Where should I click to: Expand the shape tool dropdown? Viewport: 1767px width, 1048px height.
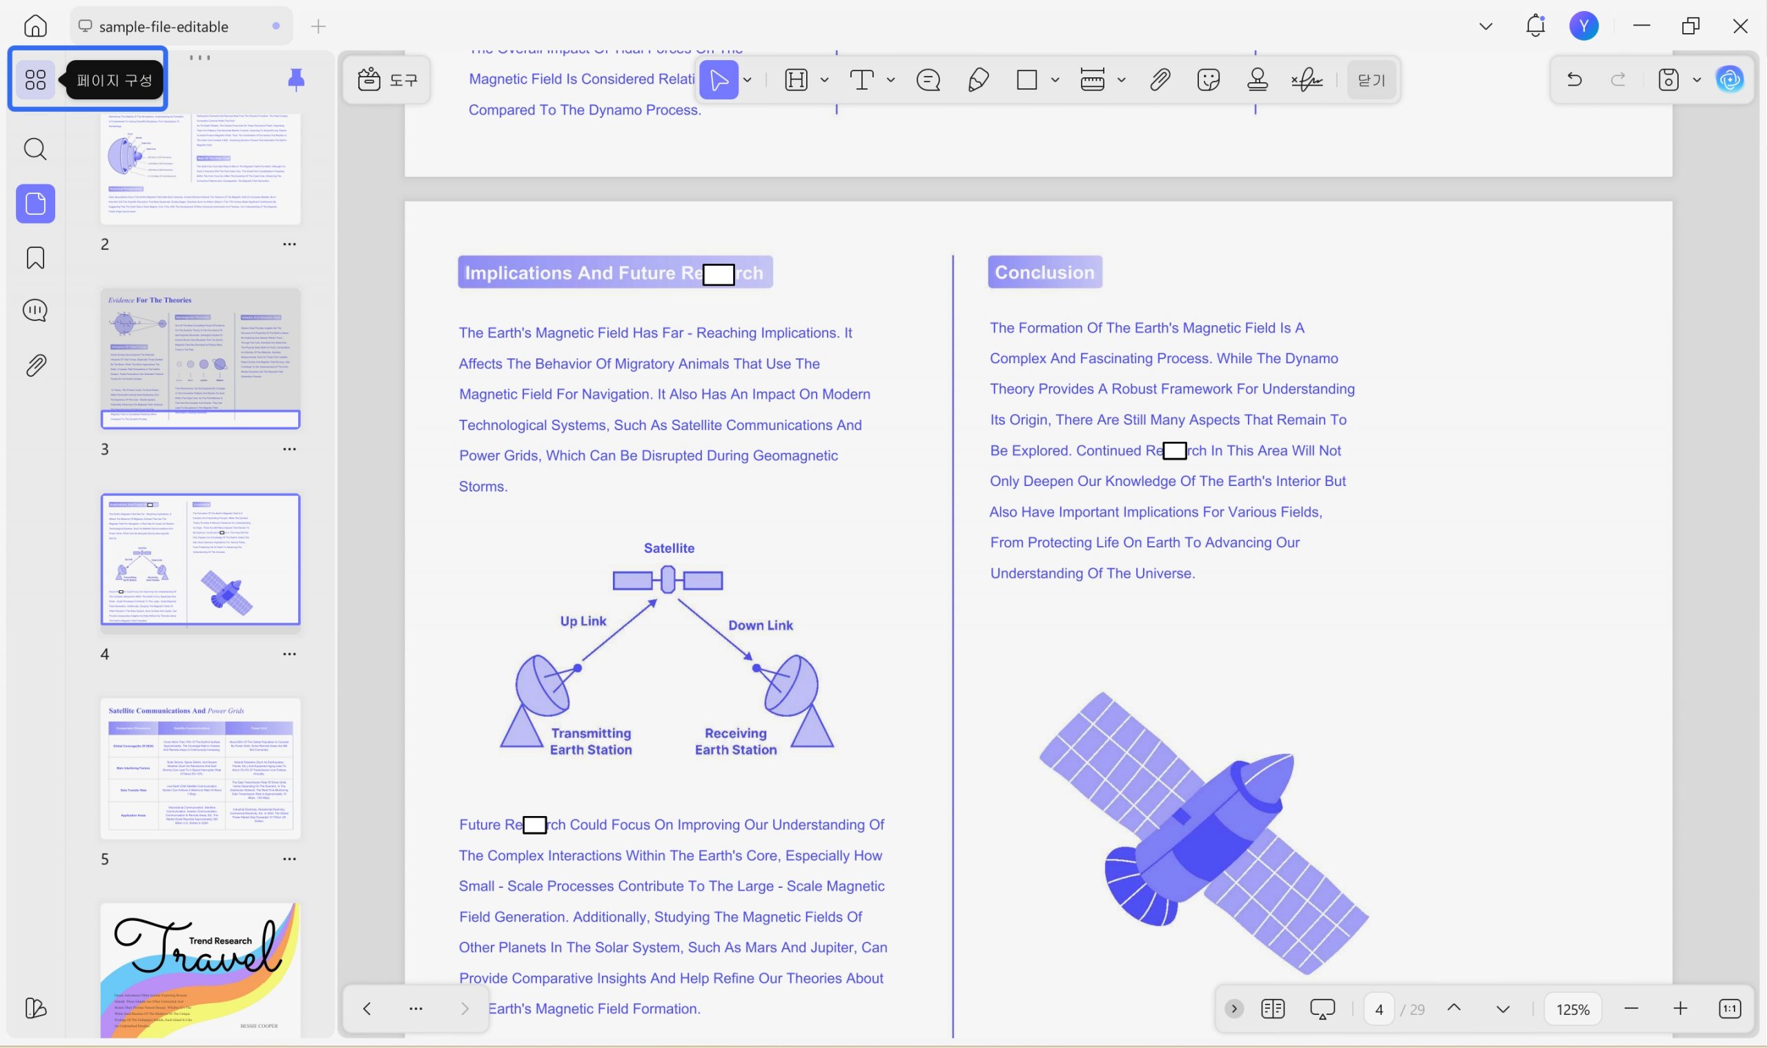pyautogui.click(x=1055, y=80)
